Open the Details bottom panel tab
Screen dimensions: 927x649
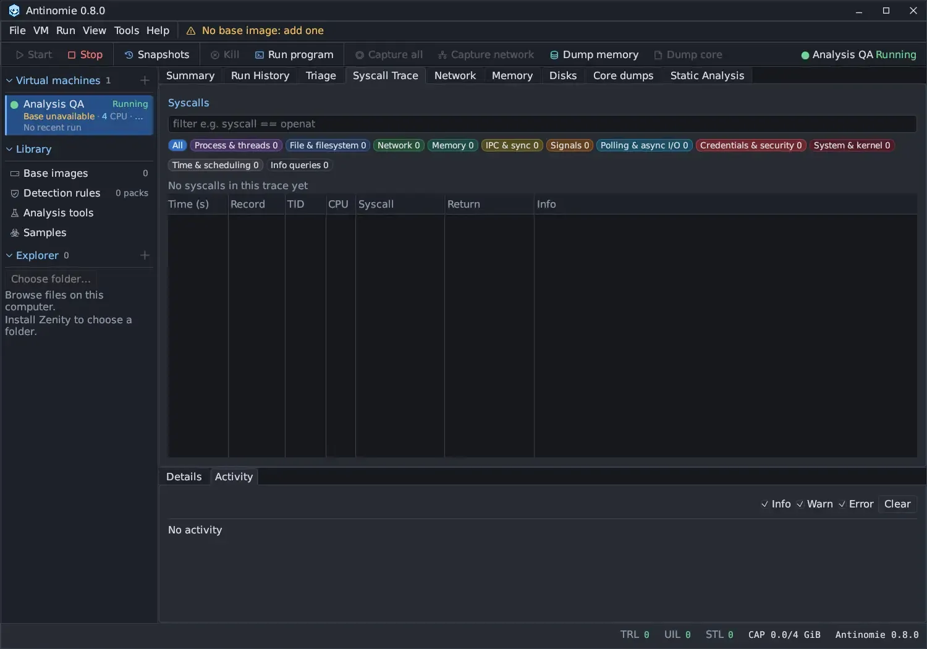click(184, 477)
